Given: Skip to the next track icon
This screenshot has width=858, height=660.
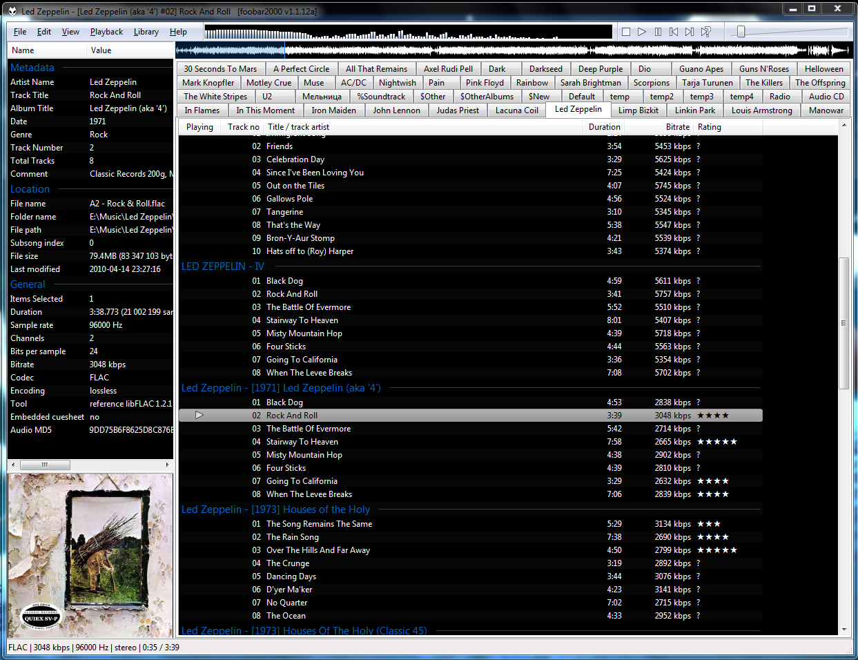Looking at the screenshot, I should coord(690,32).
